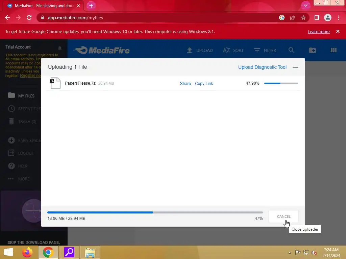The image size is (346, 259).
Task: Open TRASH (0) in the sidebar
Action: 22,121
